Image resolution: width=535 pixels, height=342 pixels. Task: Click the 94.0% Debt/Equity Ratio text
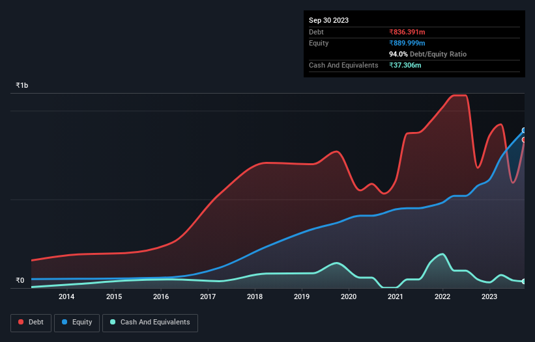click(428, 54)
